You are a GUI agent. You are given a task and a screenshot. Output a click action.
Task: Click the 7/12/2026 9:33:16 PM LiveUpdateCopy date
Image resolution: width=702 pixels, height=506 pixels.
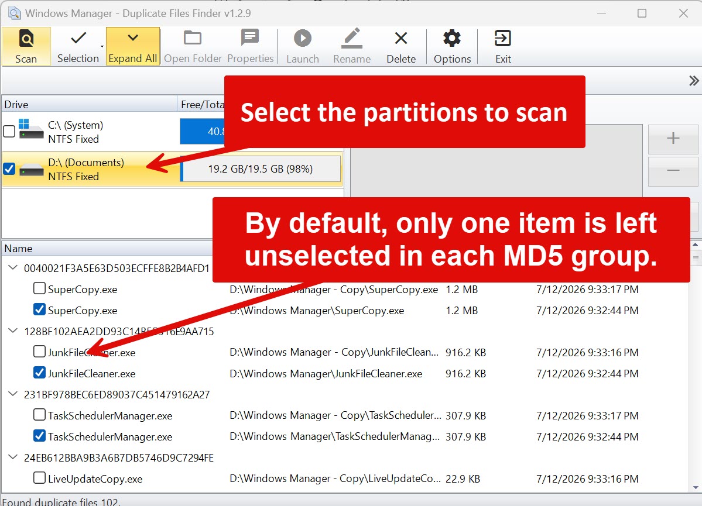point(587,479)
